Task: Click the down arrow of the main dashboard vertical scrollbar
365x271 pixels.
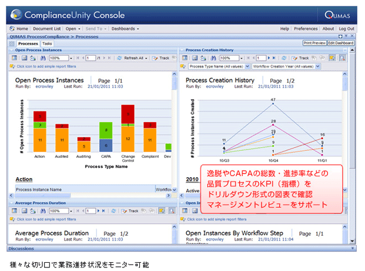Action: click(x=352, y=241)
